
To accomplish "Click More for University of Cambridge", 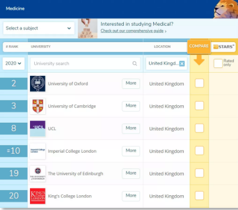I will point(131,106).
